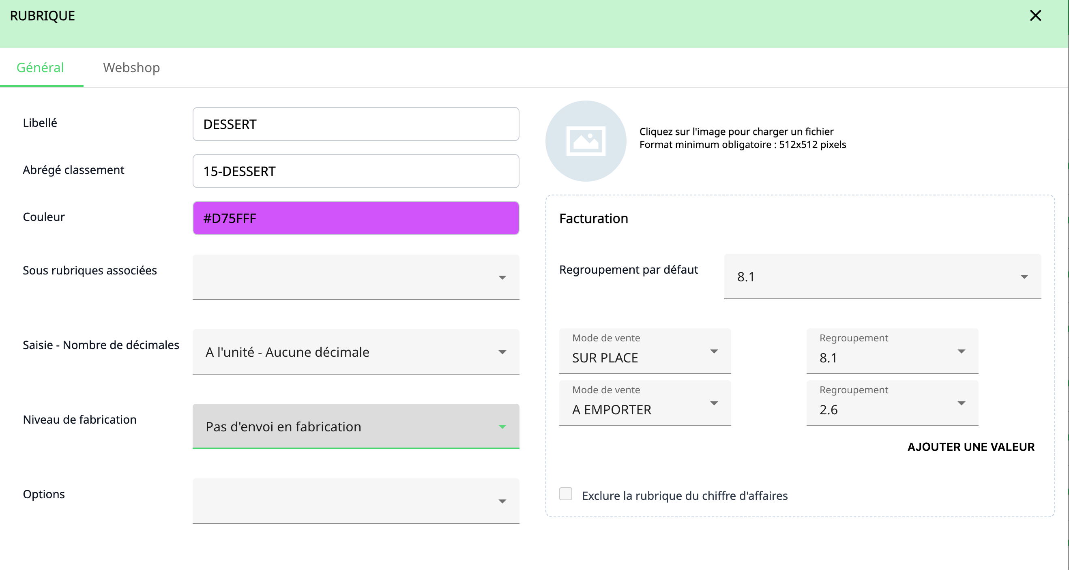Expand the Sous rubriques associées dropdown
The height and width of the screenshot is (570, 1069).
pos(356,277)
